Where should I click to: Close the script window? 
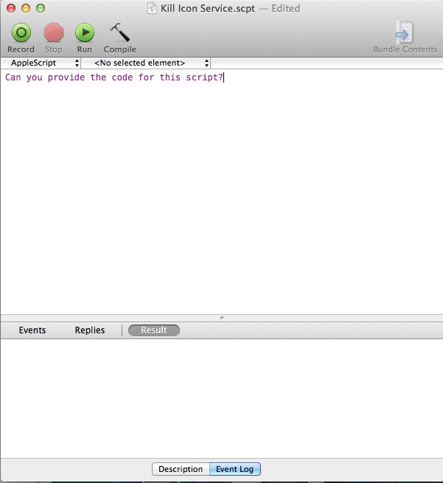pyautogui.click(x=11, y=8)
